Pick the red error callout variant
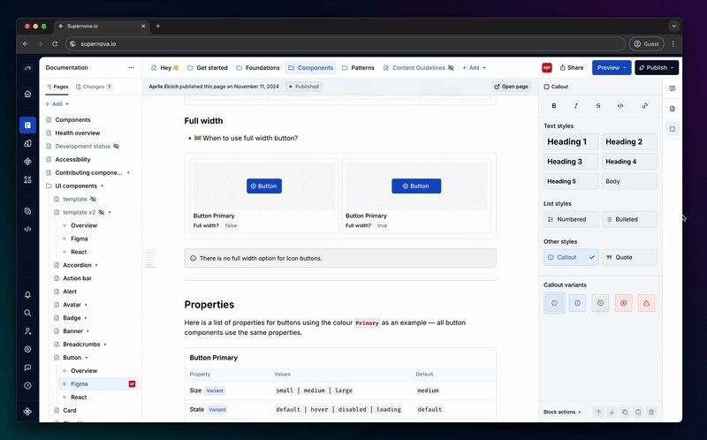This screenshot has height=440, width=707. pyautogui.click(x=623, y=303)
